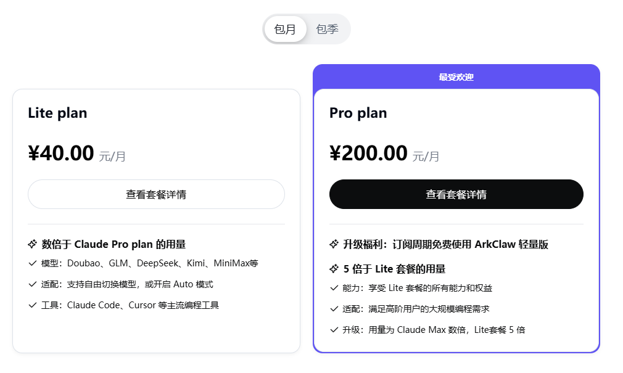Click sparkle icon beside Claude Pro plan 用量
This screenshot has height=373, width=623.
coord(33,244)
